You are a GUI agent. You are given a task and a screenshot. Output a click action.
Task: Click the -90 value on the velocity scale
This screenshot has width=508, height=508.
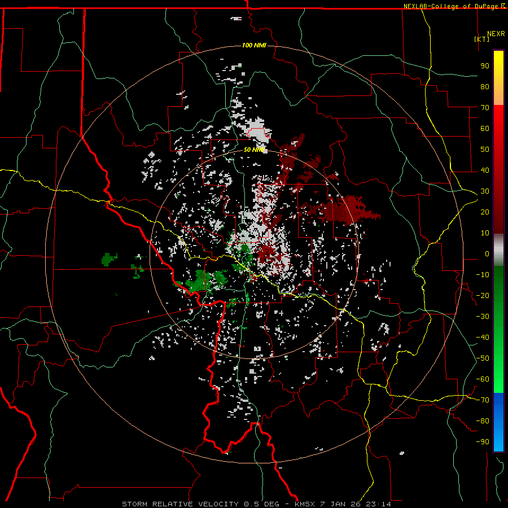483,442
